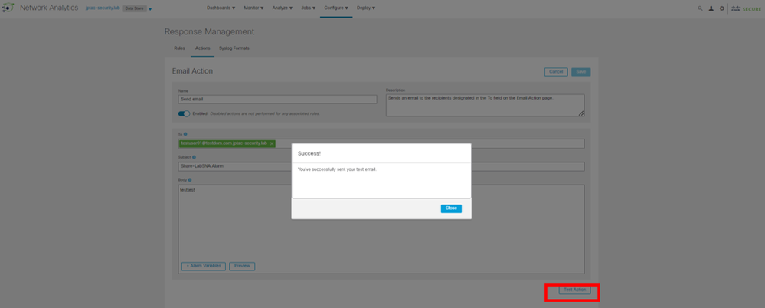Remove the testuser01 recipient chip
The height and width of the screenshot is (308, 765).
tap(272, 143)
